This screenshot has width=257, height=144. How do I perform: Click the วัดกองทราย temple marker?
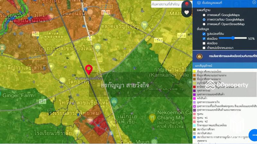[x=62, y=80]
